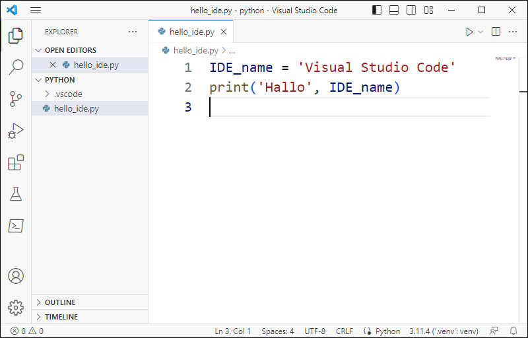
Task: Open the Manage gear menu
Action: pyautogui.click(x=15, y=308)
